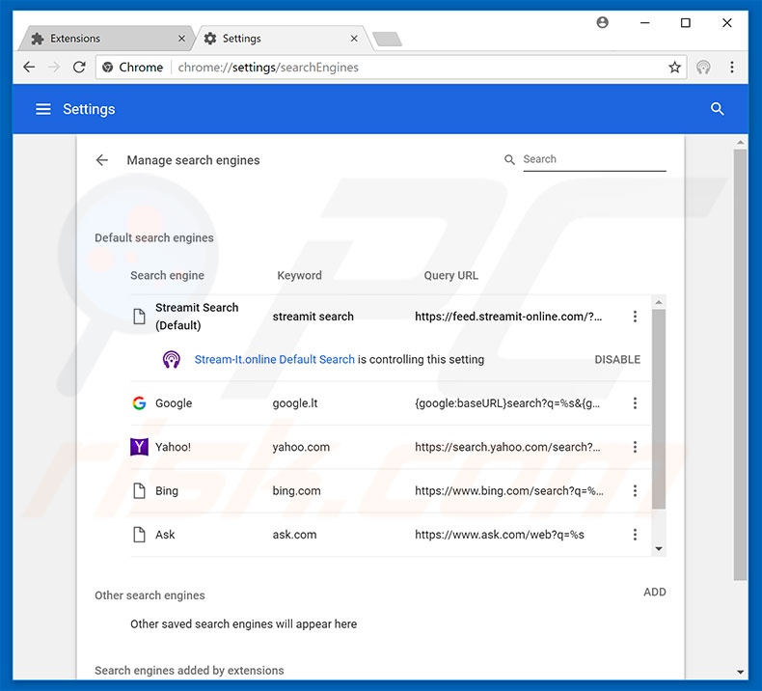The width and height of the screenshot is (762, 691).
Task: Click browser back arrow button
Action: point(29,68)
